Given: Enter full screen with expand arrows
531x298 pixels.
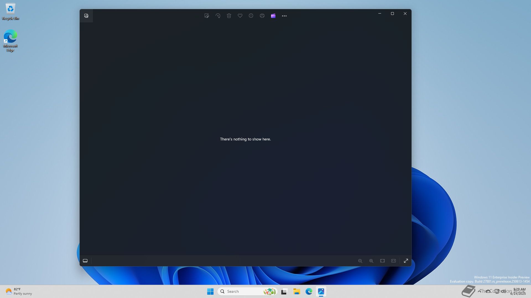Looking at the screenshot, I should [x=406, y=261].
